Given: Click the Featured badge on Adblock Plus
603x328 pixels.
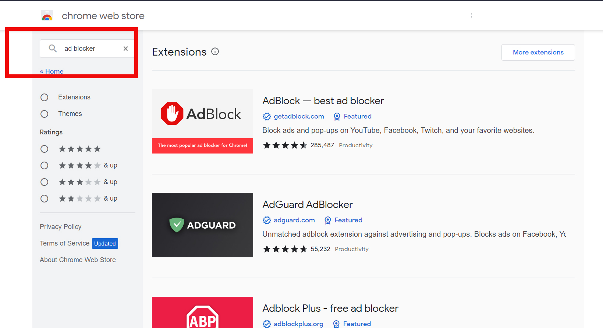Looking at the screenshot, I should pyautogui.click(x=351, y=324).
